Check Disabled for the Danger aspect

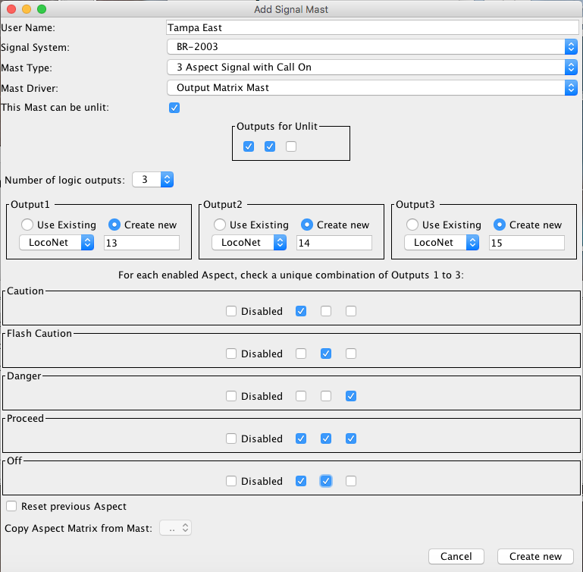tap(231, 396)
